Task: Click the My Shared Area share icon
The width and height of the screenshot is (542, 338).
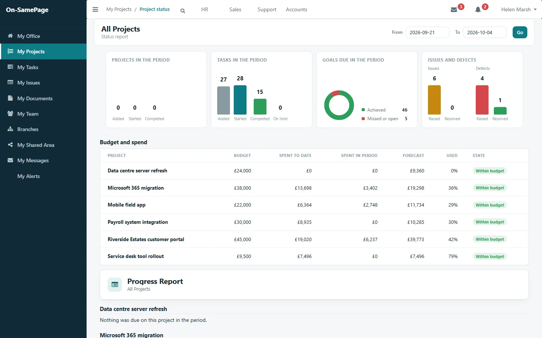Action: 10,145
